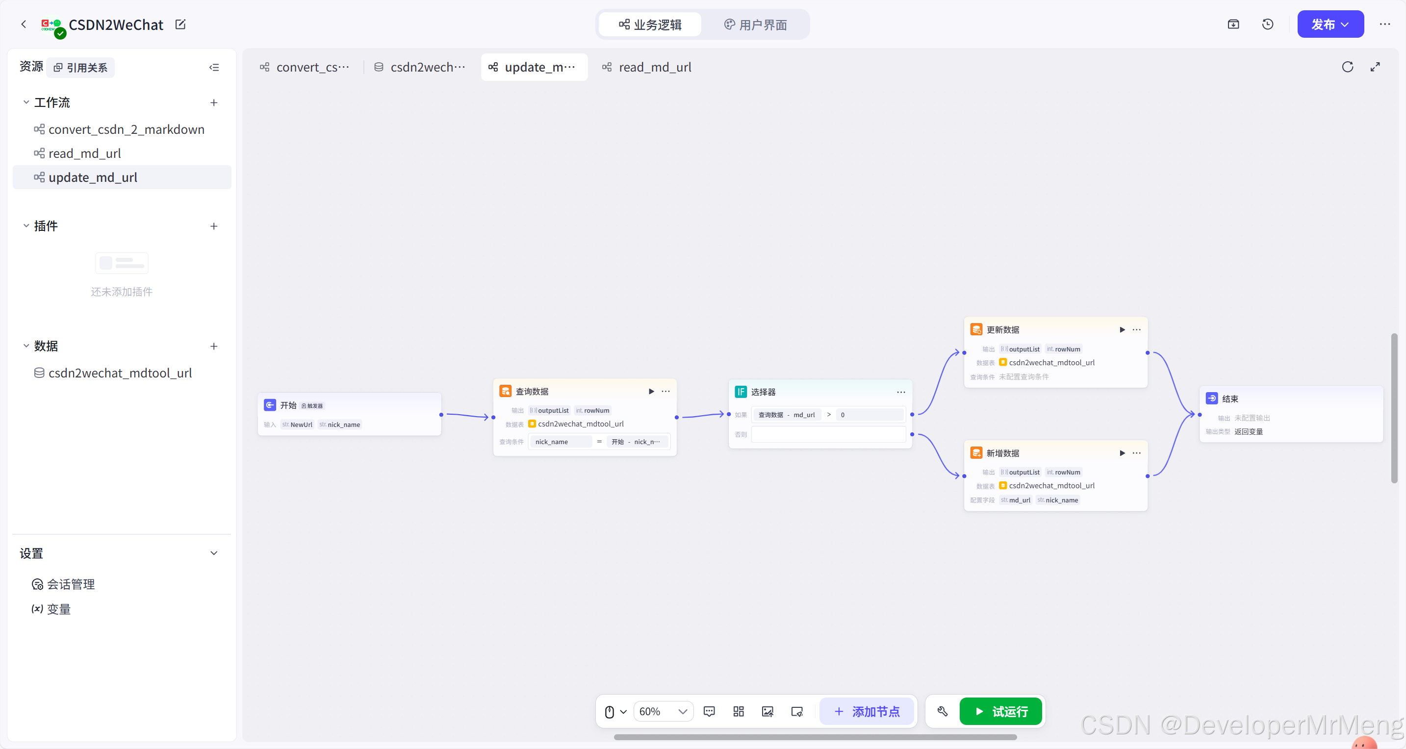This screenshot has width=1406, height=749.
Task: Switch to the 用户界面 tab
Action: pos(755,25)
